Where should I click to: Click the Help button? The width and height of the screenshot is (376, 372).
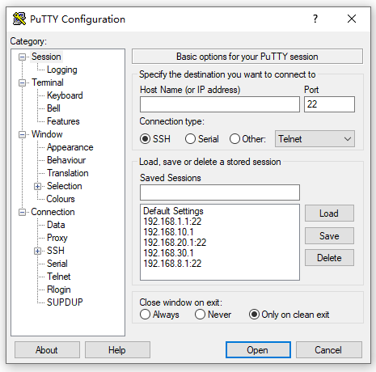pyautogui.click(x=117, y=350)
